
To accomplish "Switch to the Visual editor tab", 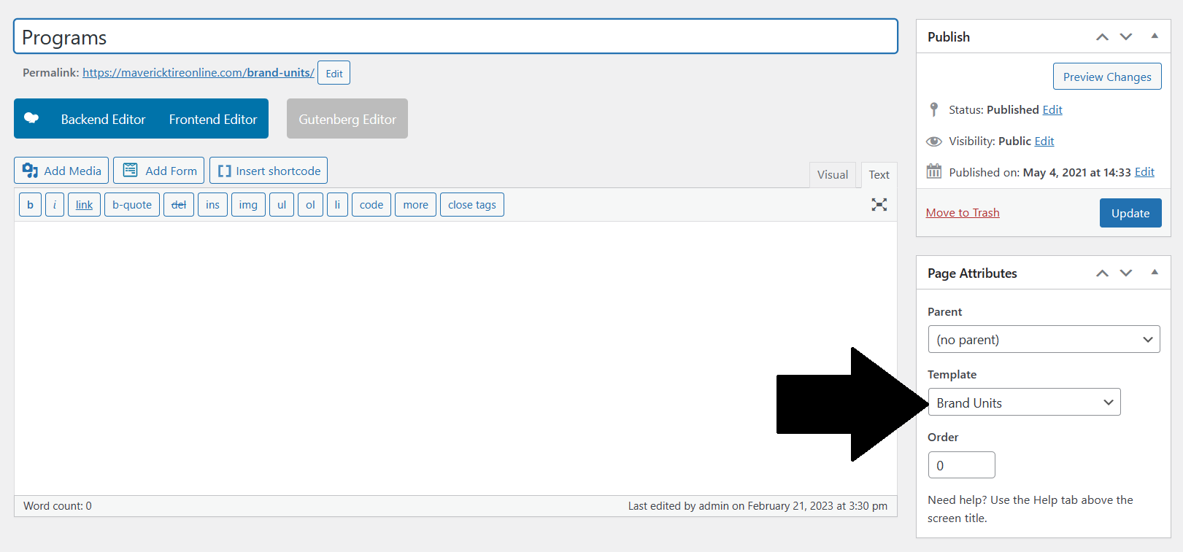I will point(832,175).
